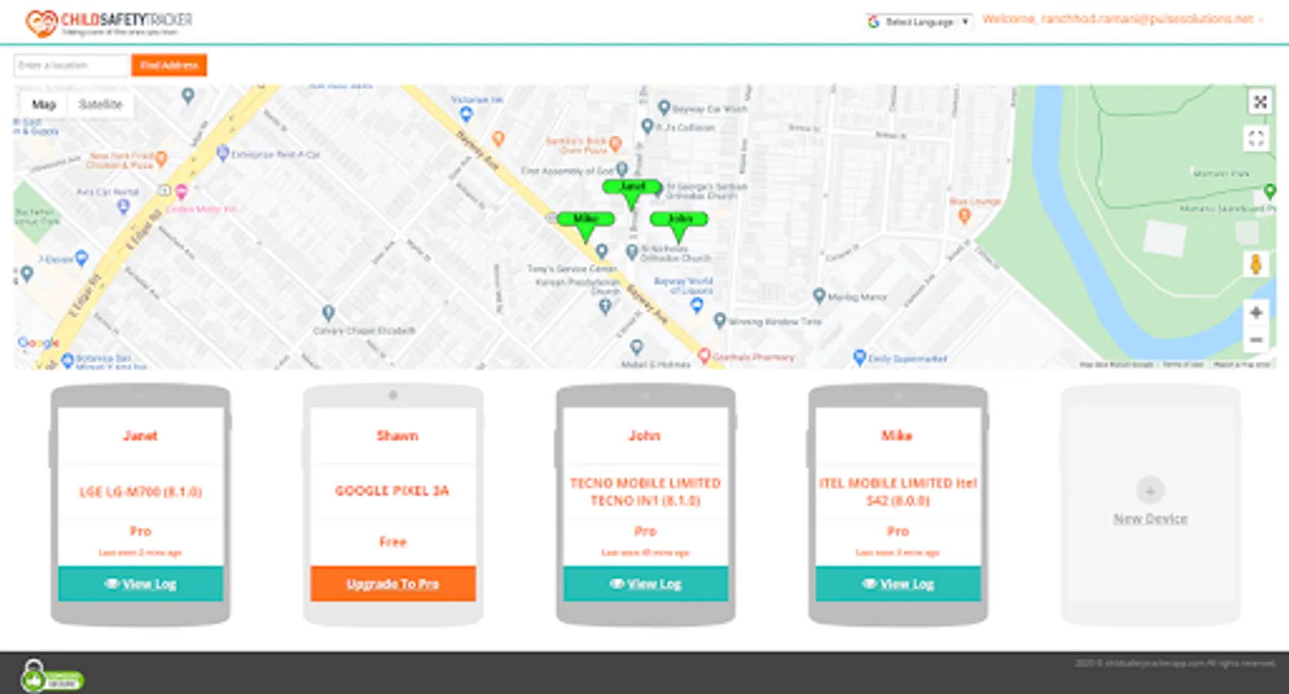The width and height of the screenshot is (1289, 694).
Task: Open View Log for Mike's device
Action: [x=898, y=584]
